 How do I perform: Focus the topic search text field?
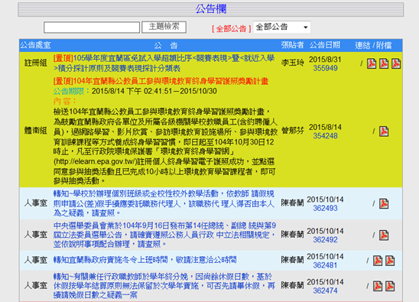click(92, 28)
